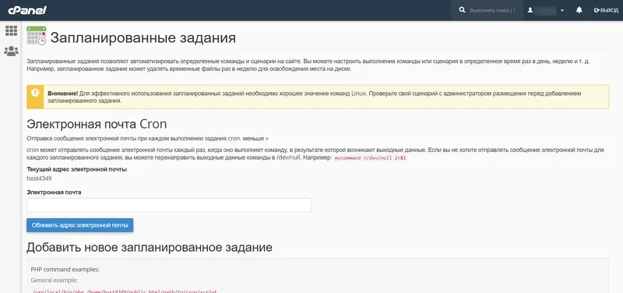Click the yellow warning exclamation icon
The image size is (623, 293).
coord(35,93)
